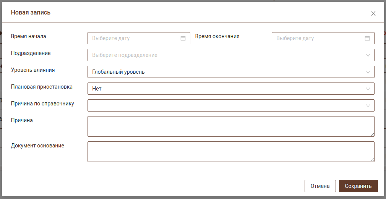386x199 pixels.
Task: Click the Новая запись dialog title
Action: [31, 13]
